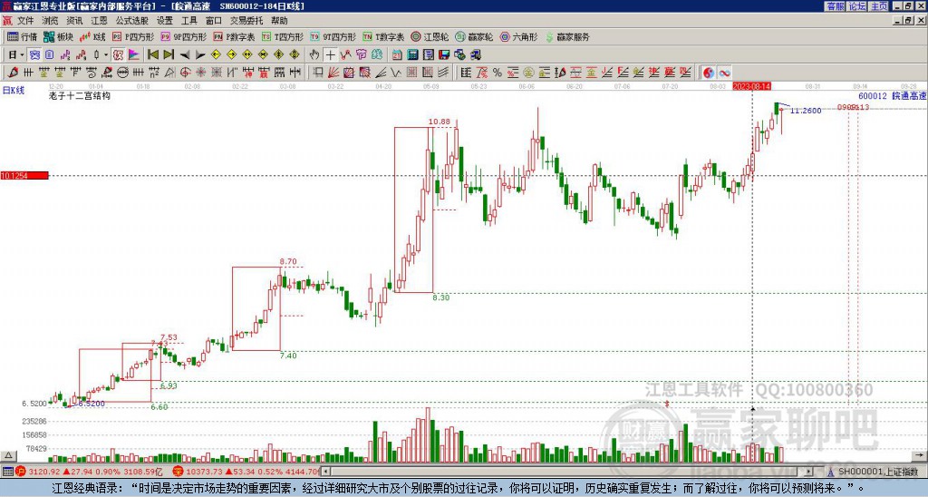This screenshot has width=928, height=497.
Task: Open the P四方形 tool
Action: 133,36
